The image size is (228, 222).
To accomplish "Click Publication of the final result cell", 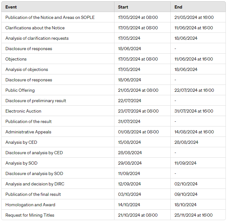I will [33, 194].
